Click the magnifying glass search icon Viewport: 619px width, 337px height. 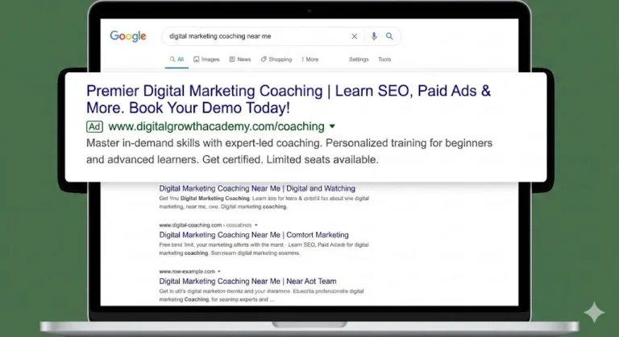pyautogui.click(x=389, y=36)
